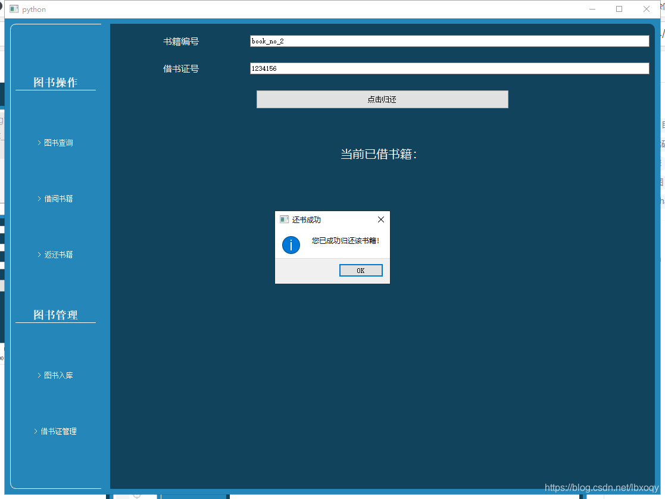665x499 pixels.
Task: Click the 点击归还 button
Action: pyautogui.click(x=382, y=99)
